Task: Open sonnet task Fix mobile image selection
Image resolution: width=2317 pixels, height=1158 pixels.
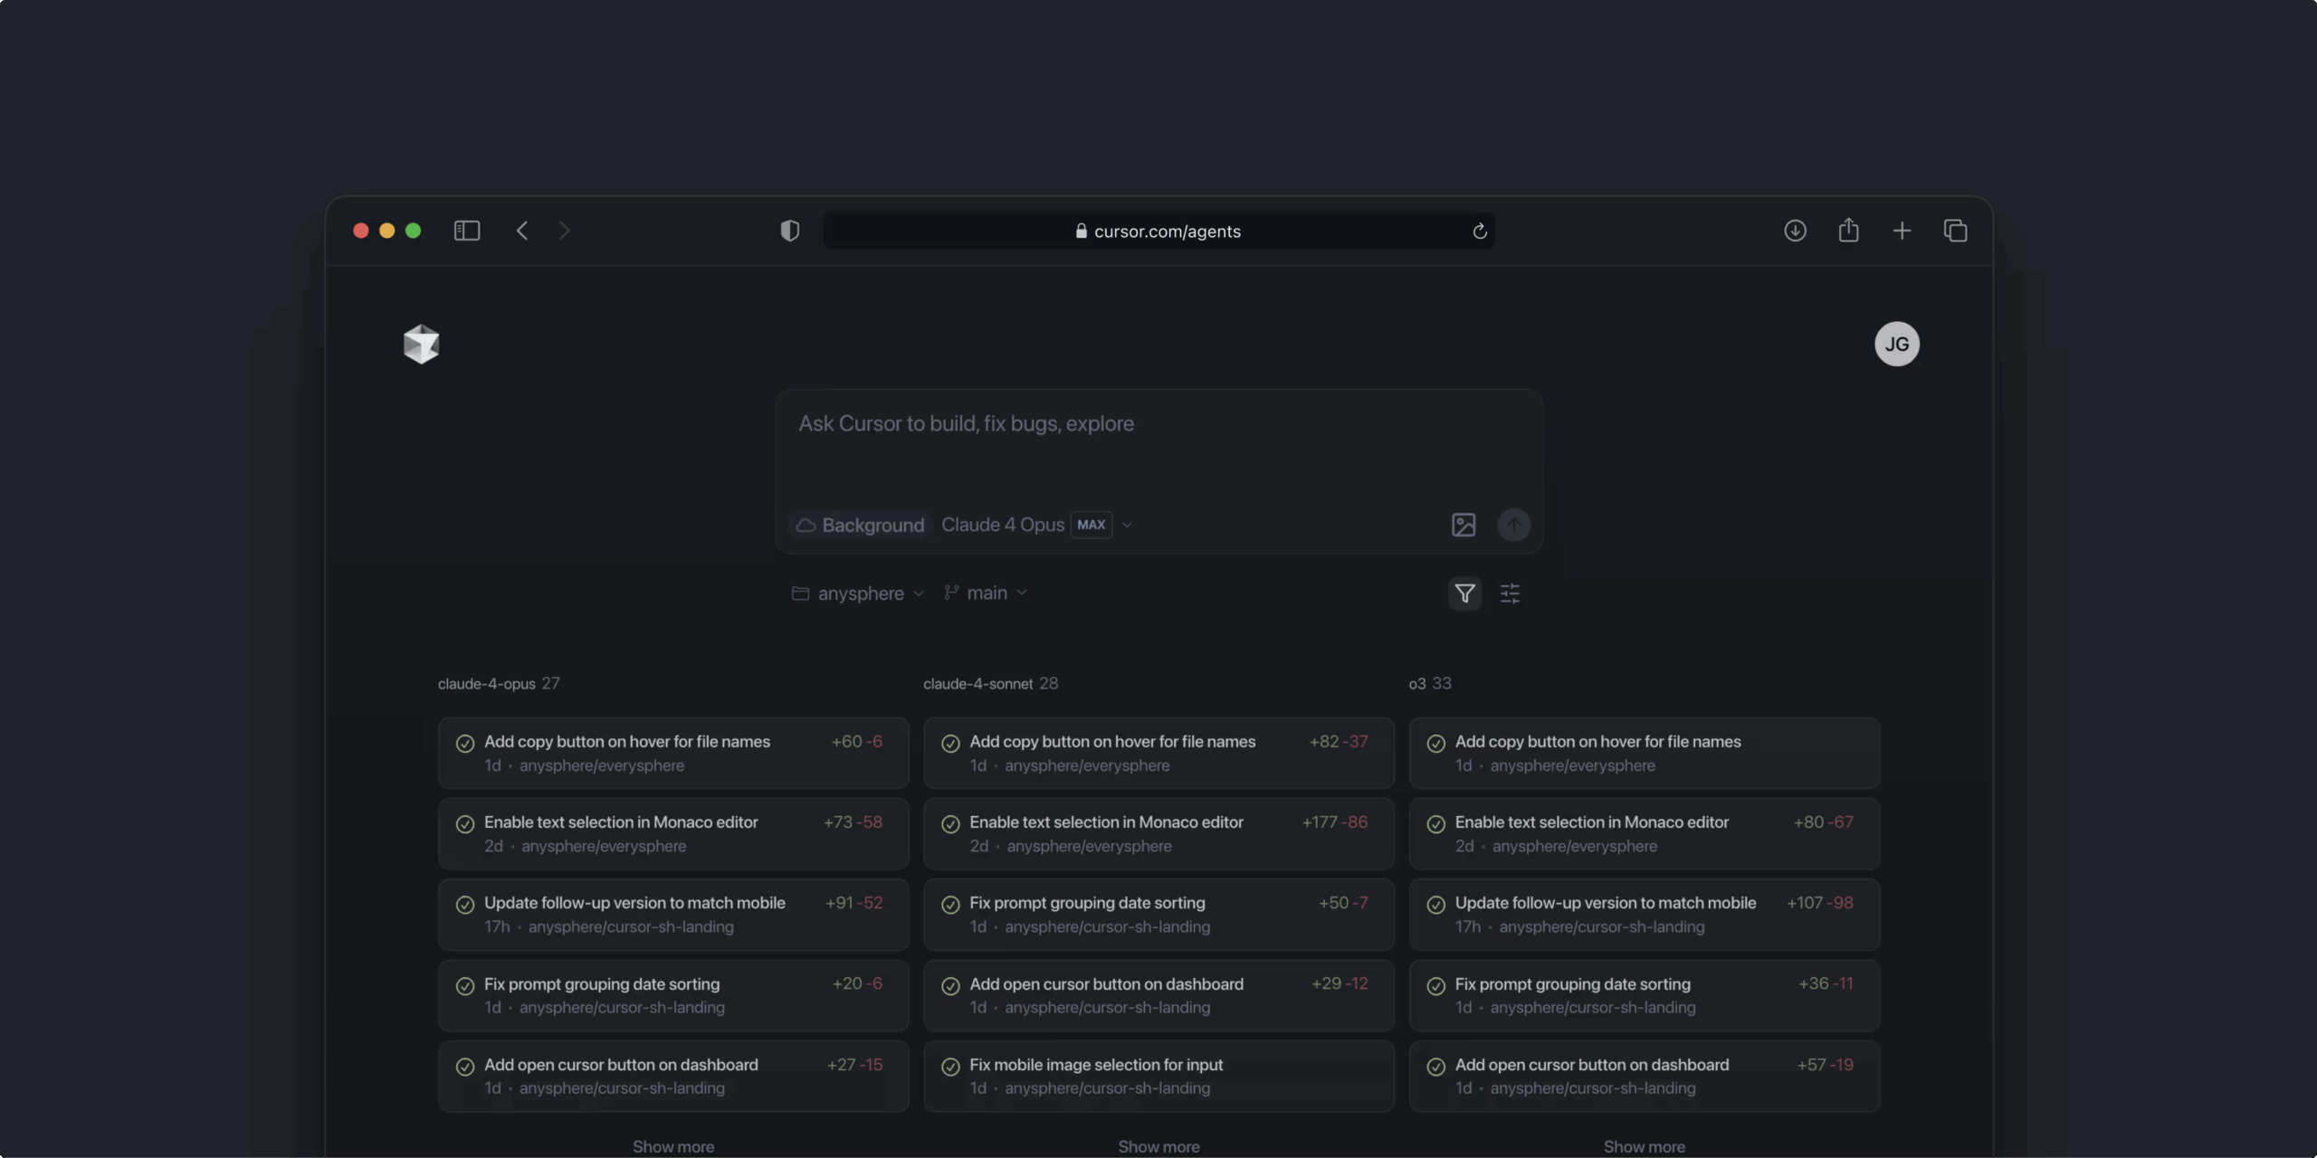Action: [x=1158, y=1076]
